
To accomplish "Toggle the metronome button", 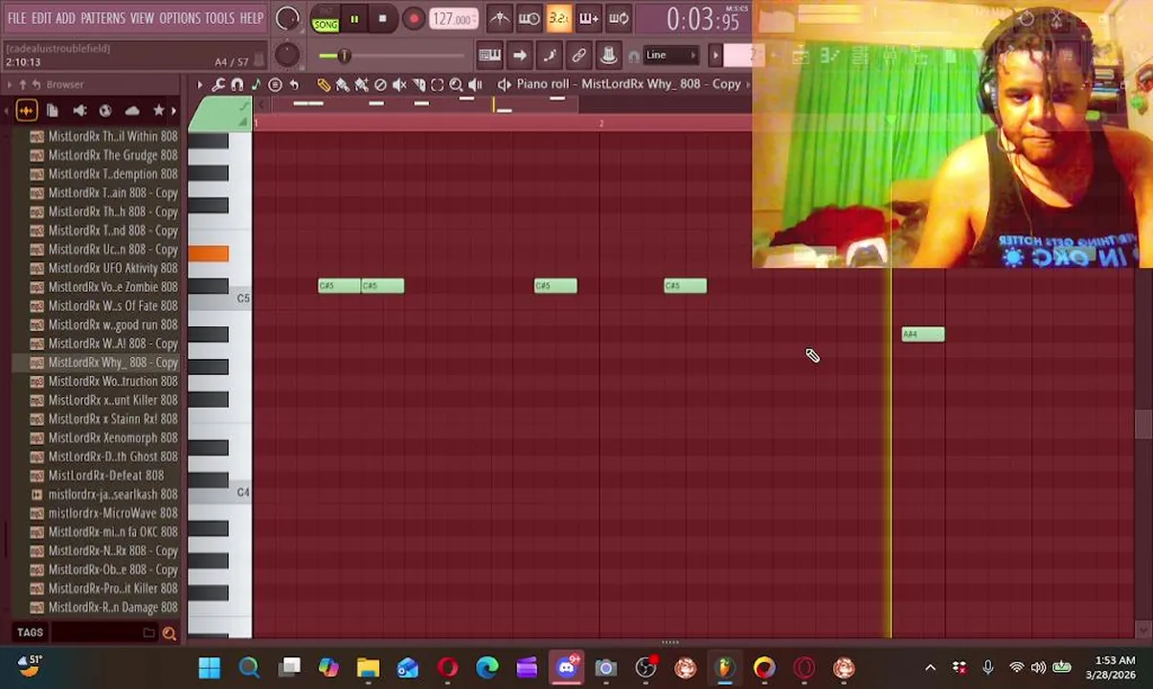I will click(499, 18).
